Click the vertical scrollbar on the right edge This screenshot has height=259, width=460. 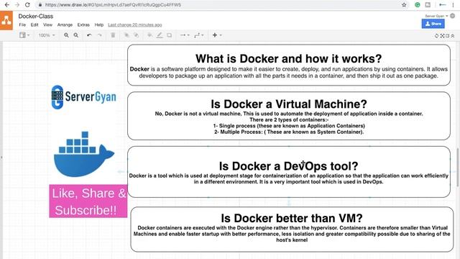pyautogui.click(x=458, y=168)
